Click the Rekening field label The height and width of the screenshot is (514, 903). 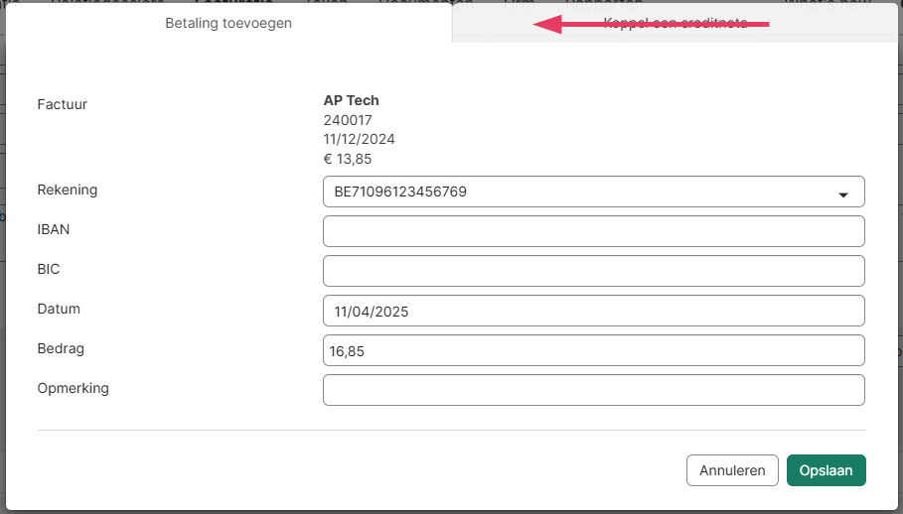tap(68, 190)
